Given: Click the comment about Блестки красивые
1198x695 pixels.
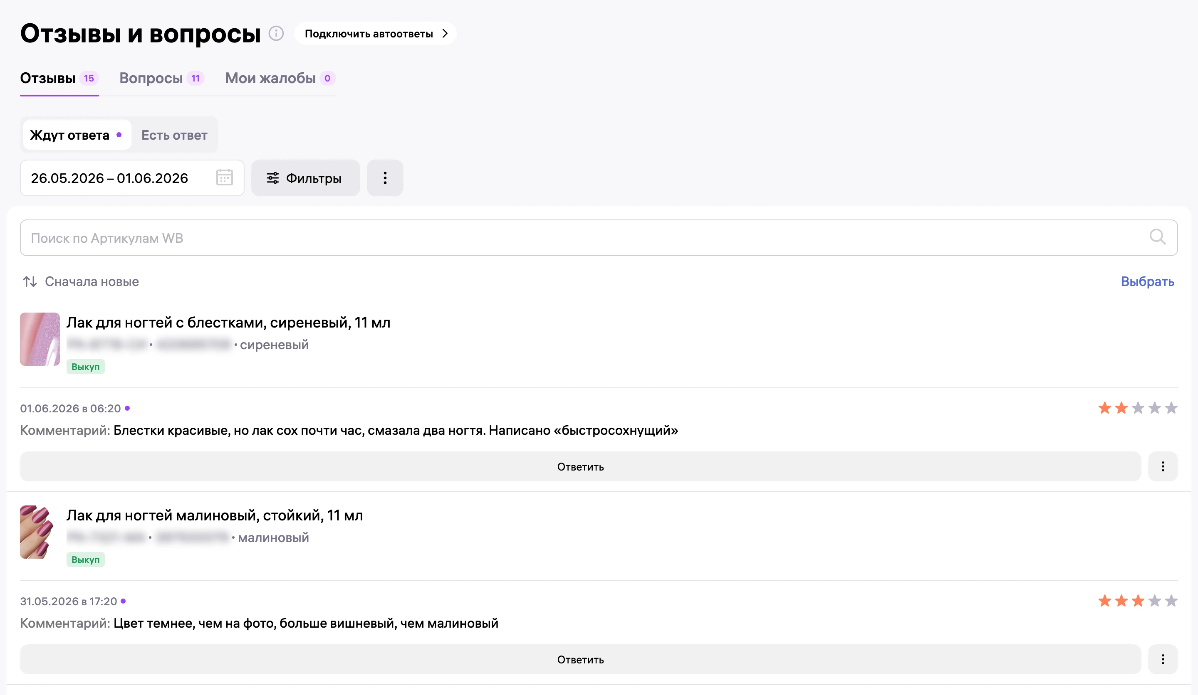Looking at the screenshot, I should [x=396, y=430].
